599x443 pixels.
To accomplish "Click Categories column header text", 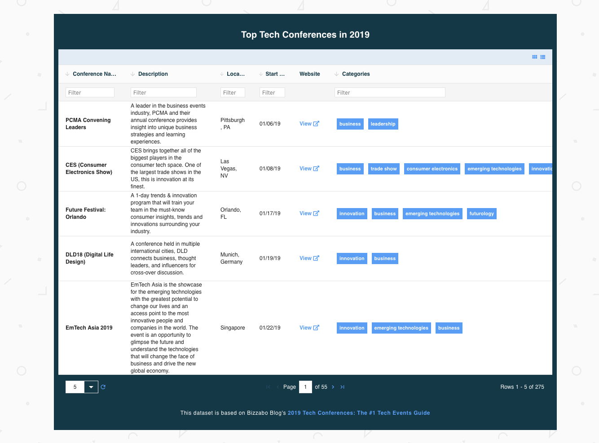I will [356, 74].
